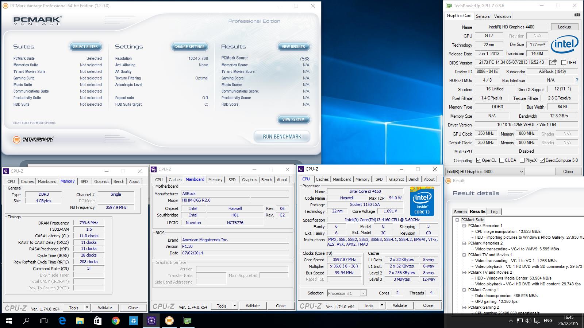The height and width of the screenshot is (328, 584).
Task: Open the network tray icon
Action: pyautogui.click(x=519, y=321)
